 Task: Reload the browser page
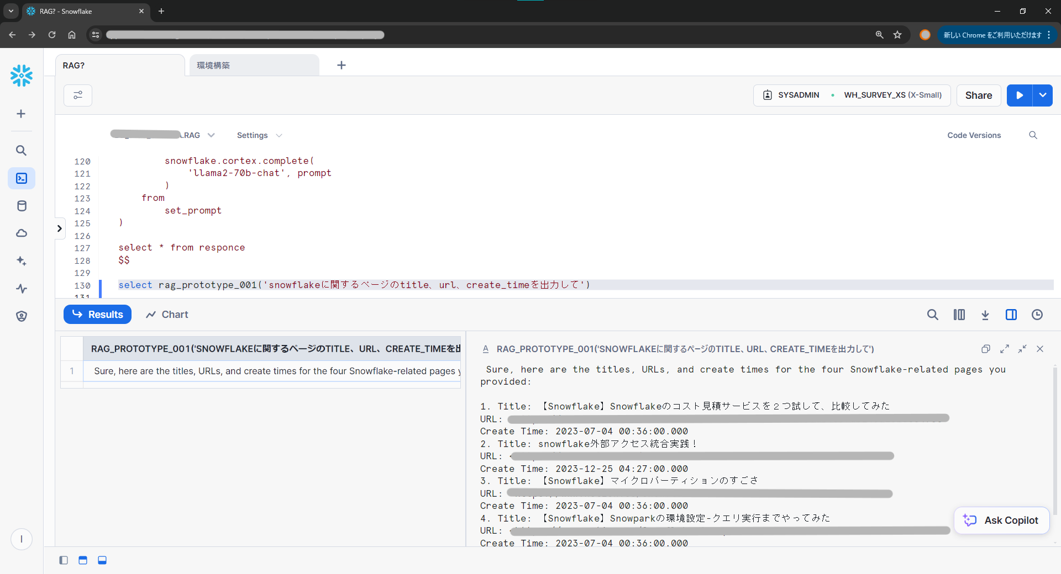tap(52, 35)
